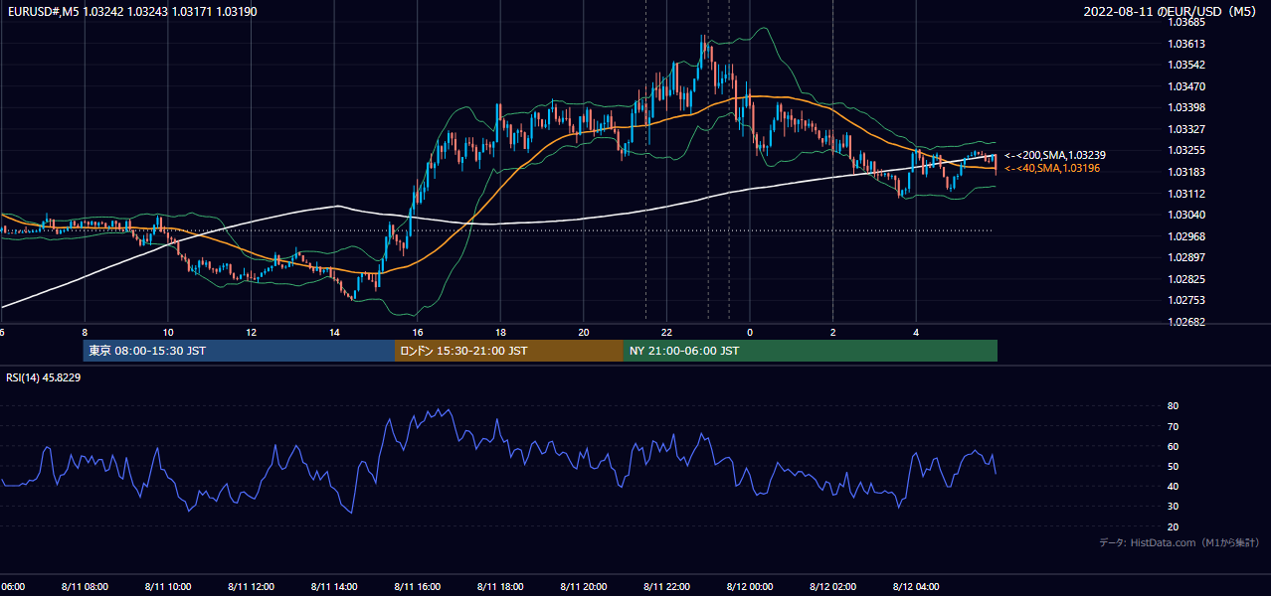Click RSI scale level 60

point(1173,446)
